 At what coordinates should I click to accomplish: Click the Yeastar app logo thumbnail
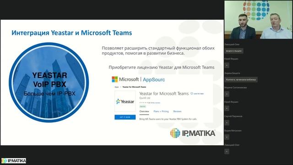pos(125,101)
